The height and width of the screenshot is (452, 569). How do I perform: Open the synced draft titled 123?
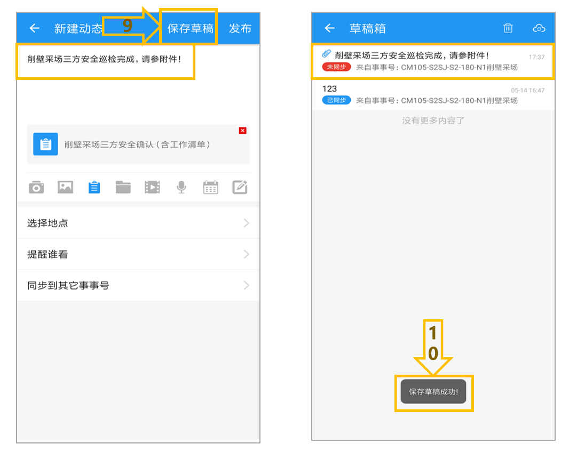(x=433, y=94)
